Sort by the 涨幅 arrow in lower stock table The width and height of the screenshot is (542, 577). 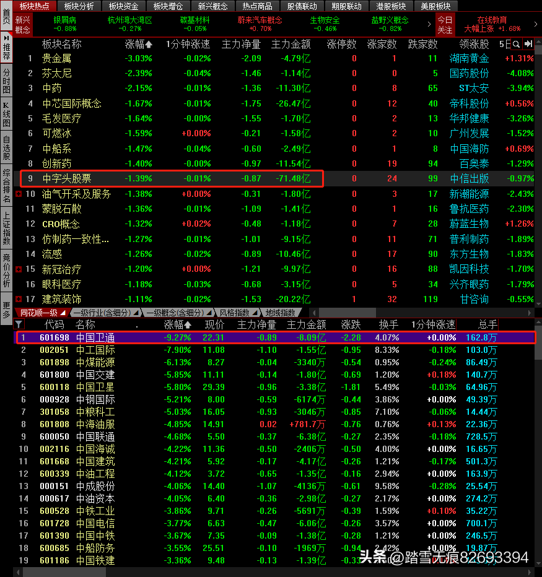(x=188, y=325)
